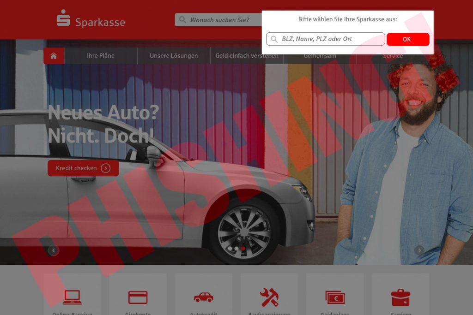This screenshot has width=473, height=315.
Task: Click the Neues Auto? headline
Action: 103,113
